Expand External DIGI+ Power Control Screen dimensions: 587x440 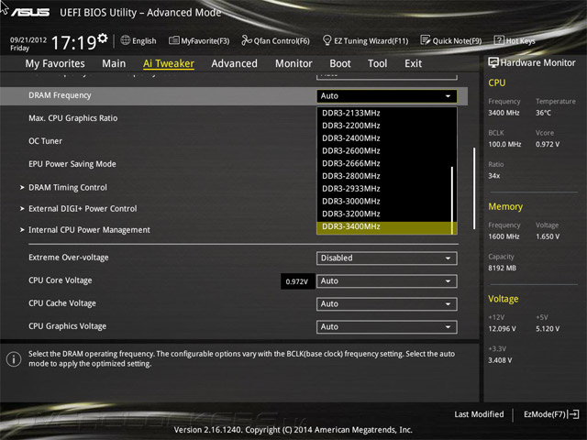click(83, 209)
